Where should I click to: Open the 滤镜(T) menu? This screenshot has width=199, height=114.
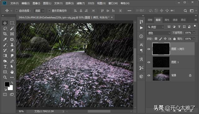point(81,3)
